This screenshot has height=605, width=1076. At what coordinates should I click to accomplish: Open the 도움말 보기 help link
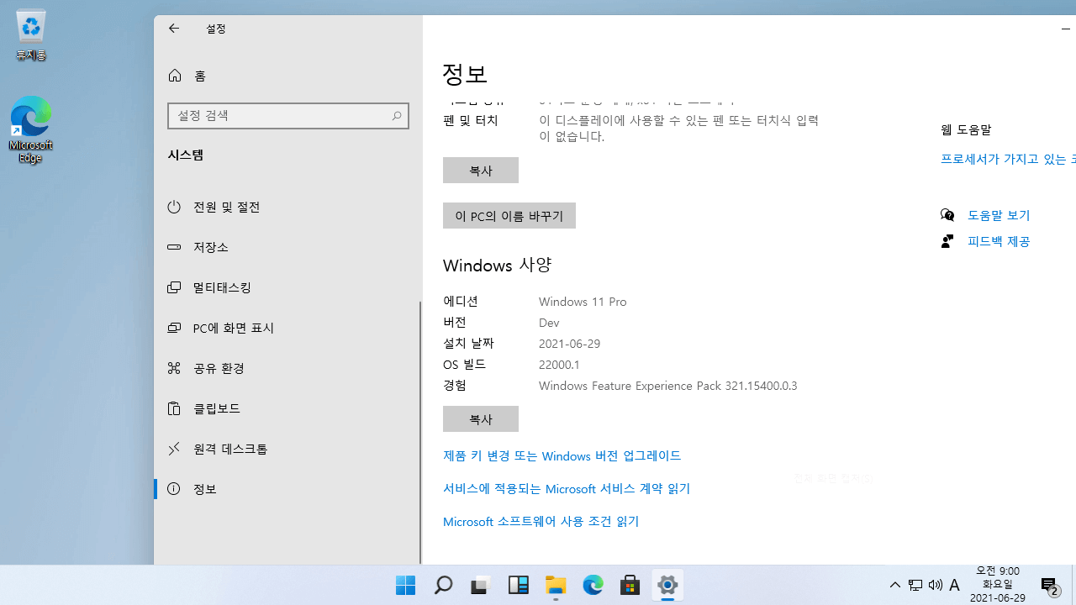pyautogui.click(x=999, y=215)
